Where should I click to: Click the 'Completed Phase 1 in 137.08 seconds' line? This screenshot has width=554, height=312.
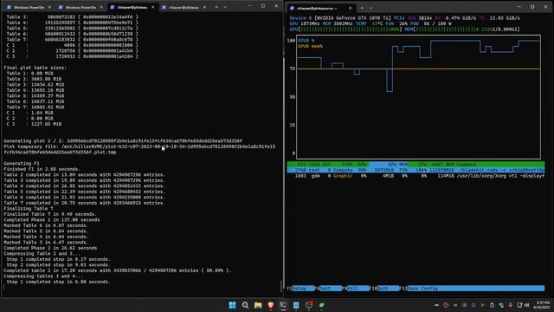tap(52, 219)
